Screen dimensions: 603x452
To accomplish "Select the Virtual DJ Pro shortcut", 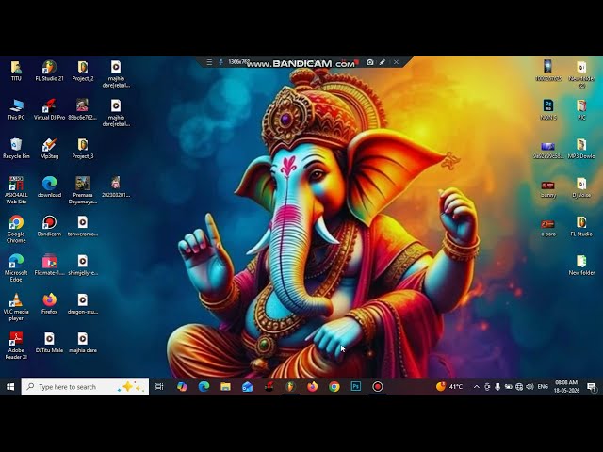I will [x=49, y=110].
